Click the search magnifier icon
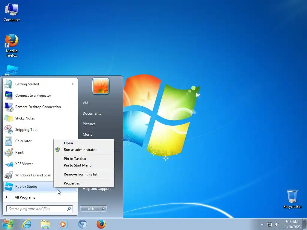The image size is (307, 230). pos(69,209)
